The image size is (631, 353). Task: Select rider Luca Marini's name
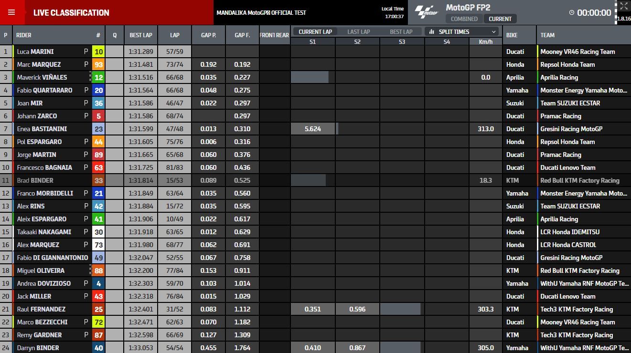coord(35,52)
